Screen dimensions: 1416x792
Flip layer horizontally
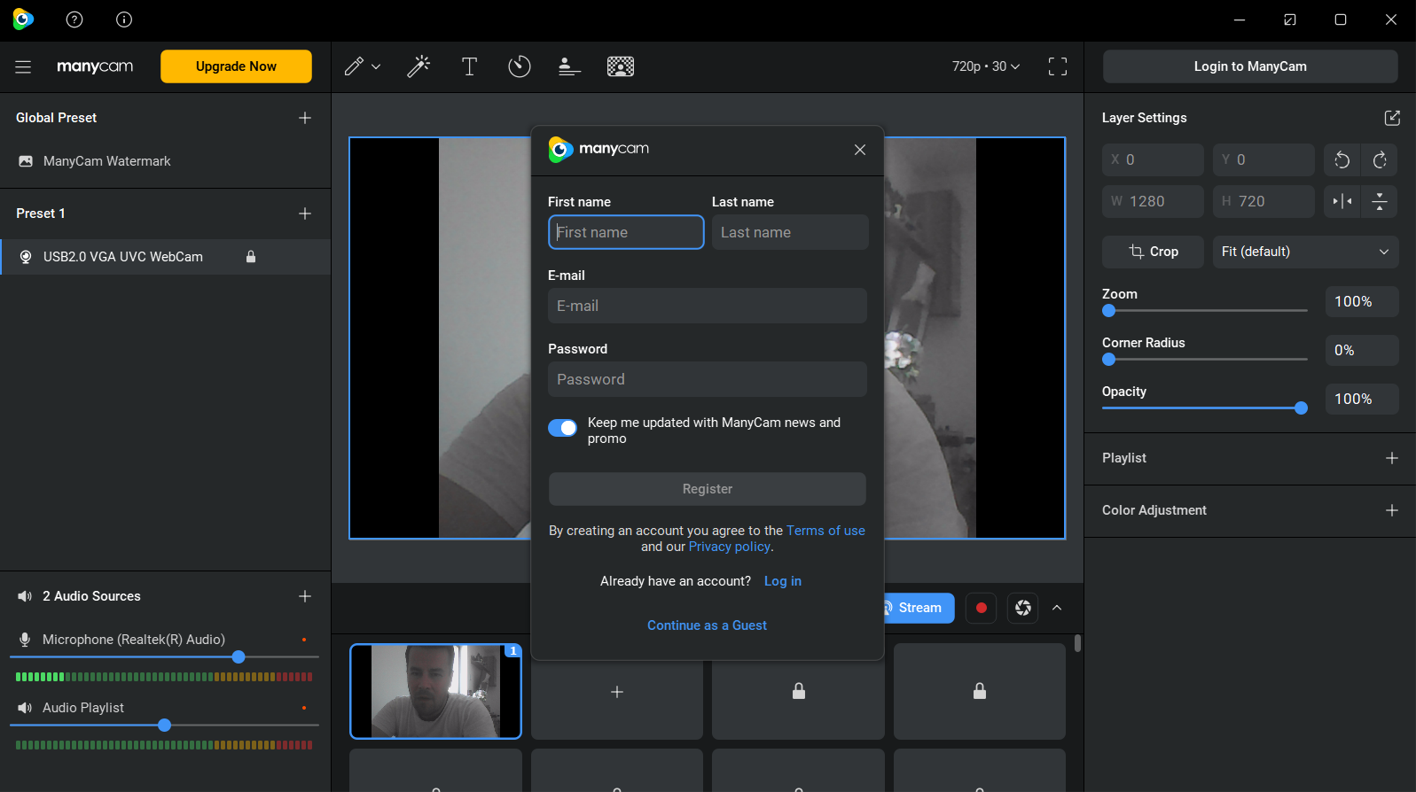click(1342, 201)
